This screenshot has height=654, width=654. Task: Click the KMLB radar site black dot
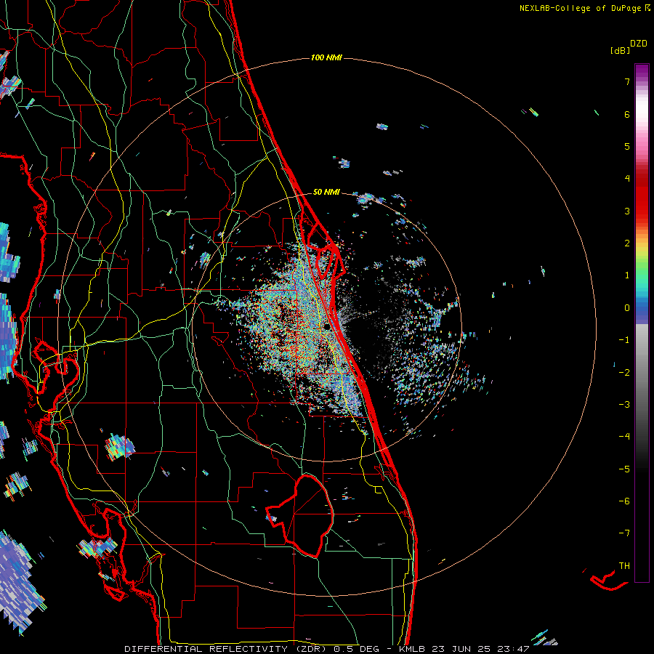tap(328, 326)
